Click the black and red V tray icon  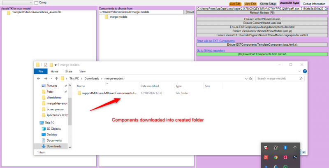pyautogui.click(x=276, y=147)
